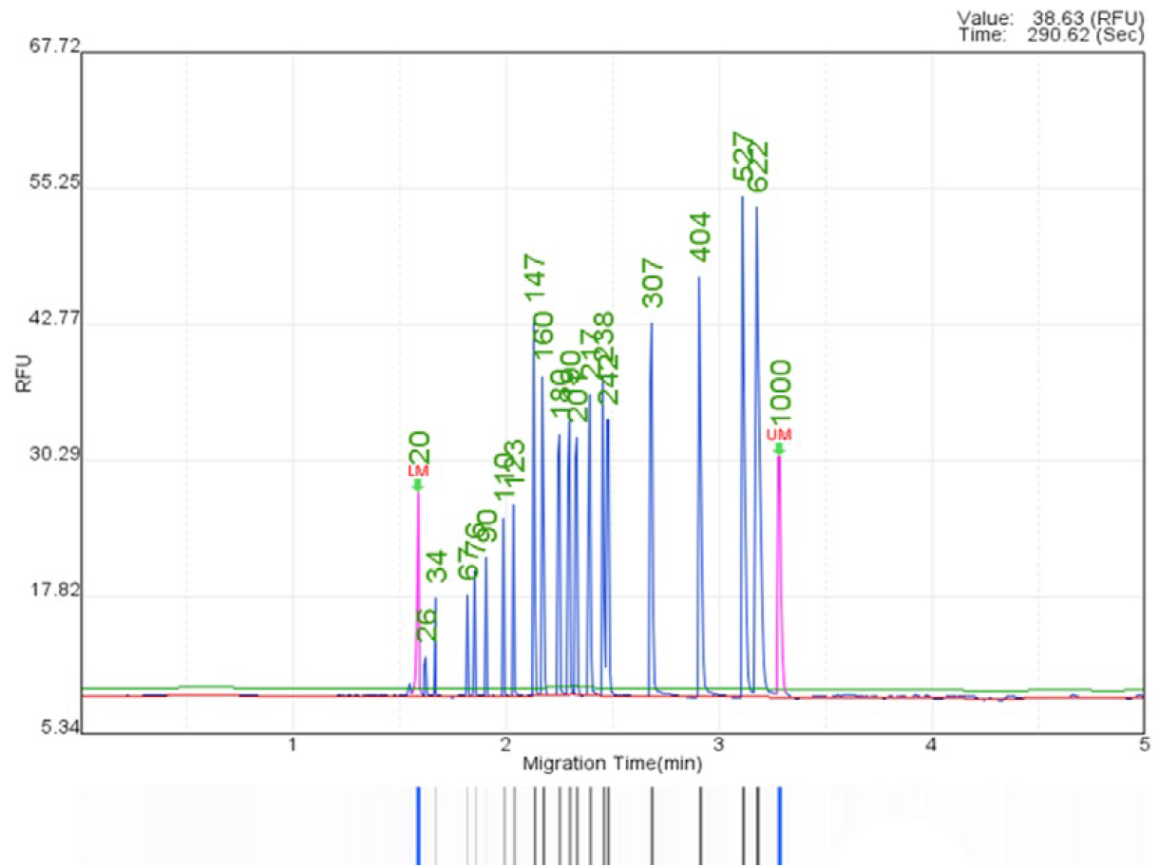1159x867 pixels.
Task: Click the Migration Time(min) axis title
Action: (x=613, y=763)
